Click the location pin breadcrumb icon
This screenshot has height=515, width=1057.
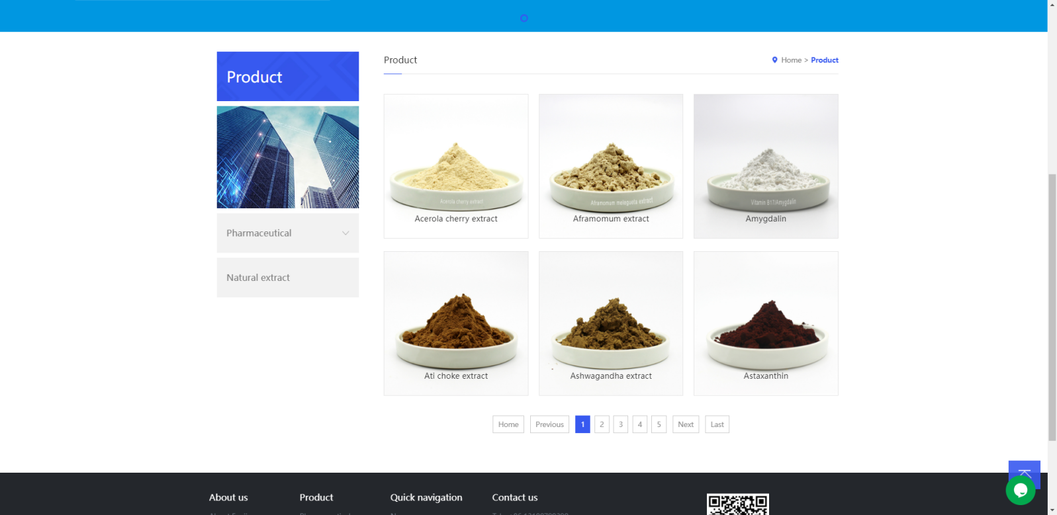coord(774,60)
